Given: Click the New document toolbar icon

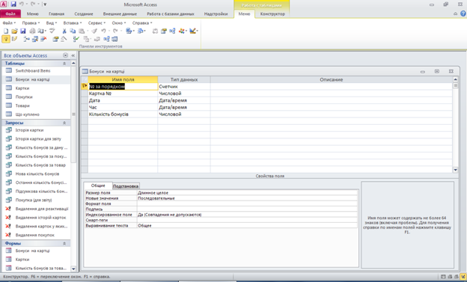Looking at the screenshot, I should click(6, 31).
